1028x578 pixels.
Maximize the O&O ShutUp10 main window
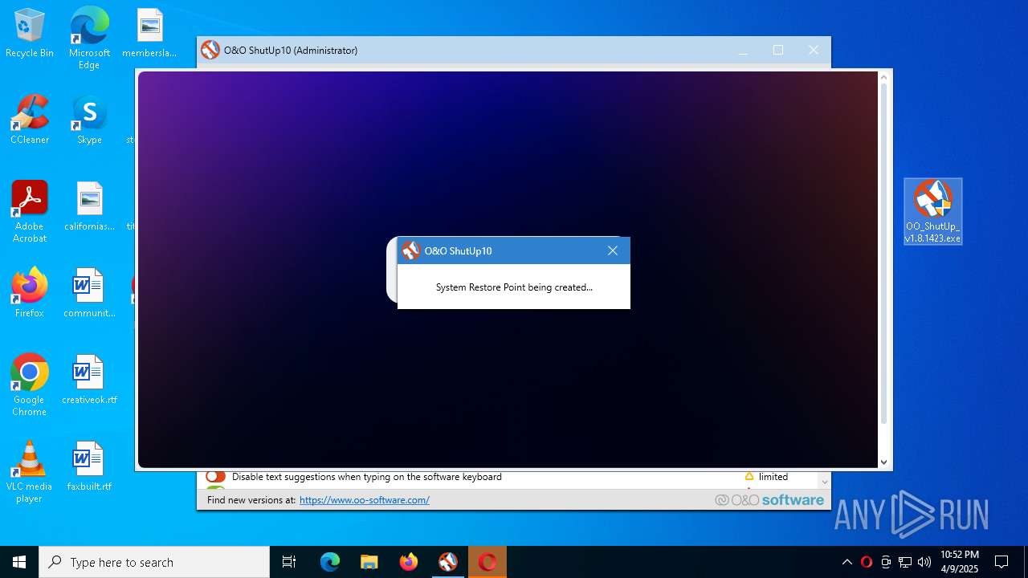tap(778, 50)
